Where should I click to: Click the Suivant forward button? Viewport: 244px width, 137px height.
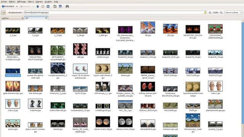tap(25, 6)
